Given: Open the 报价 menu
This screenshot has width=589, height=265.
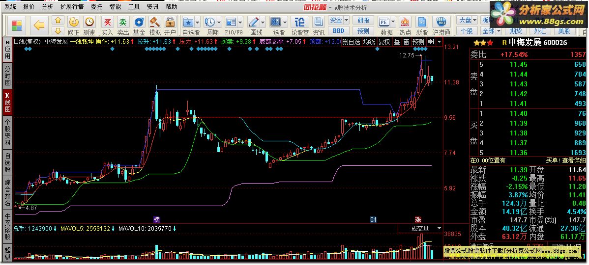Looking at the screenshot, I should 29,7.
